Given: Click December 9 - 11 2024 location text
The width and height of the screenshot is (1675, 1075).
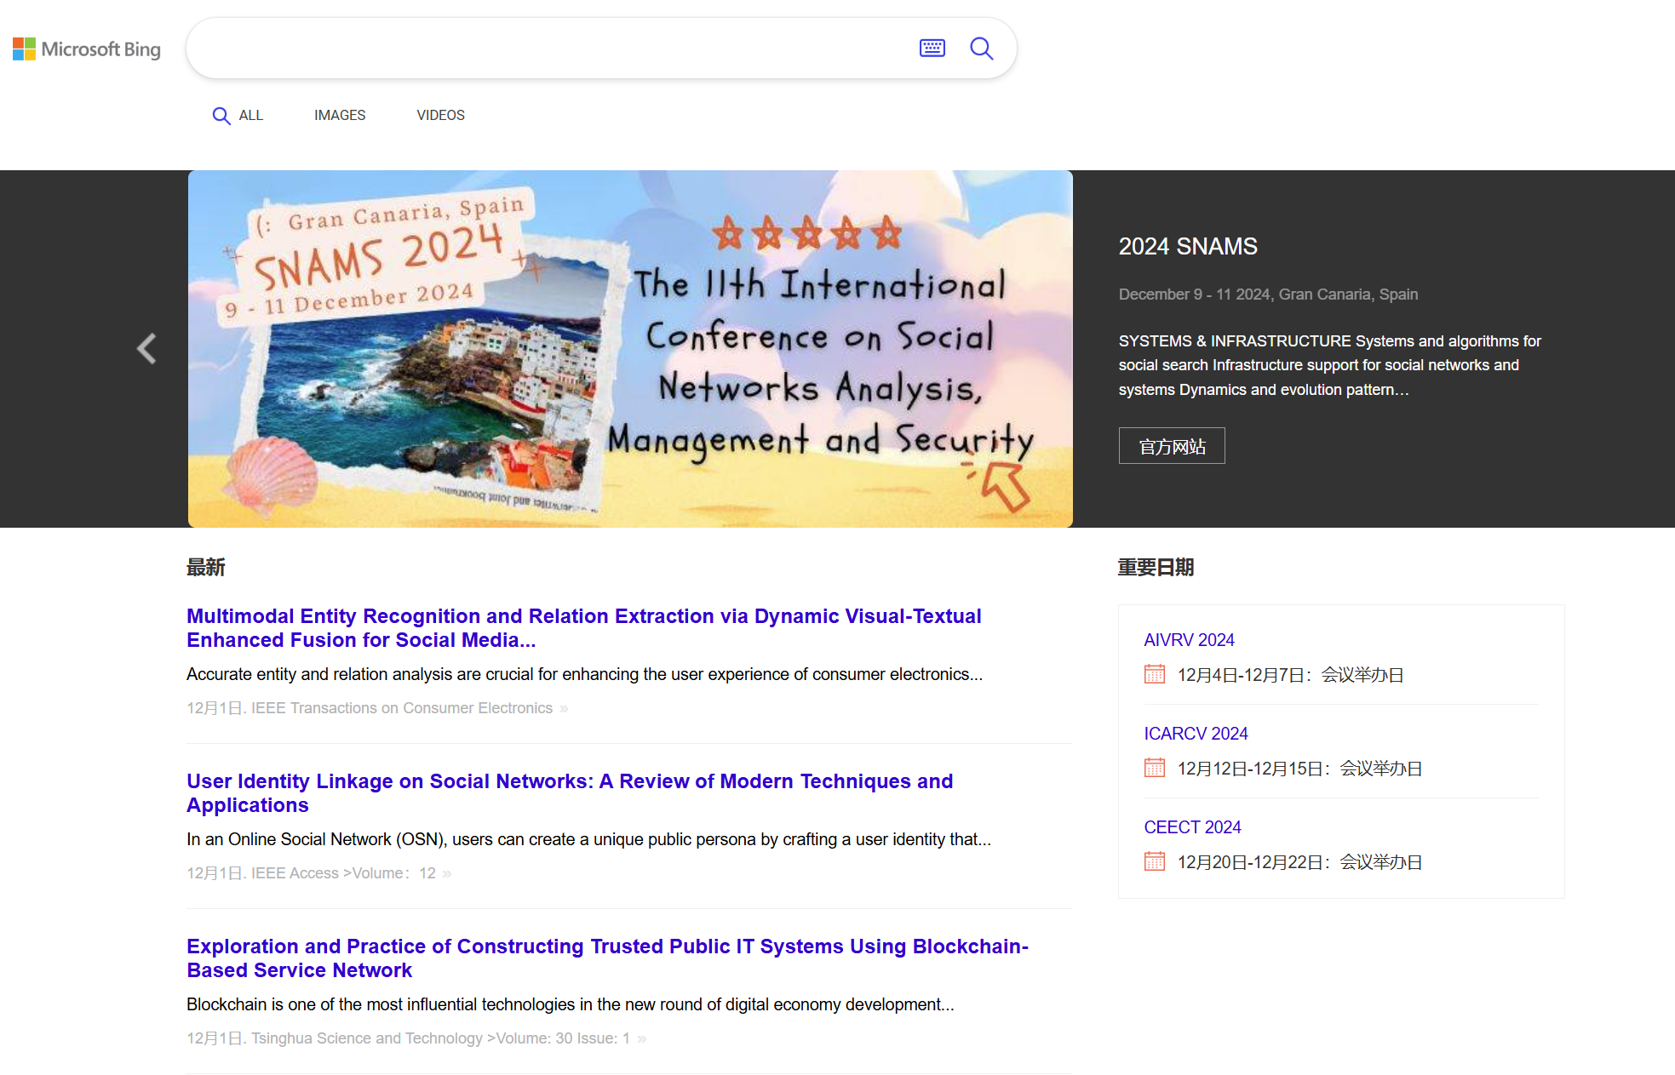Looking at the screenshot, I should click(x=1268, y=294).
